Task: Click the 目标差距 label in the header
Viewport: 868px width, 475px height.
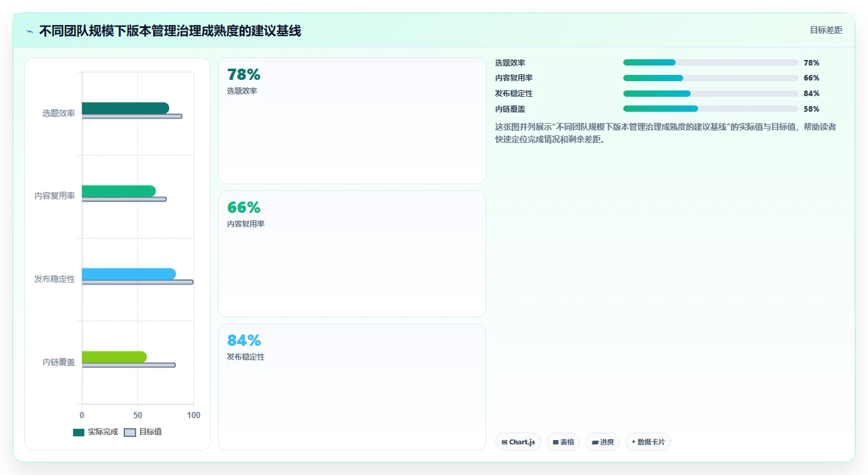Action: 826,30
